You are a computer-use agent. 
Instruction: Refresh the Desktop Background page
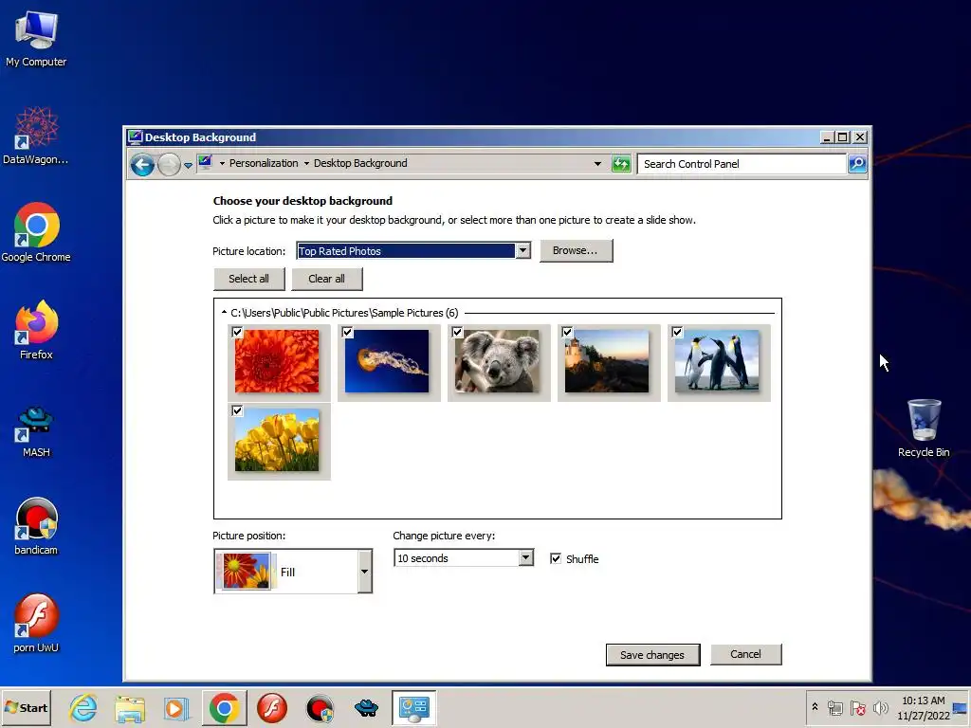pyautogui.click(x=620, y=164)
